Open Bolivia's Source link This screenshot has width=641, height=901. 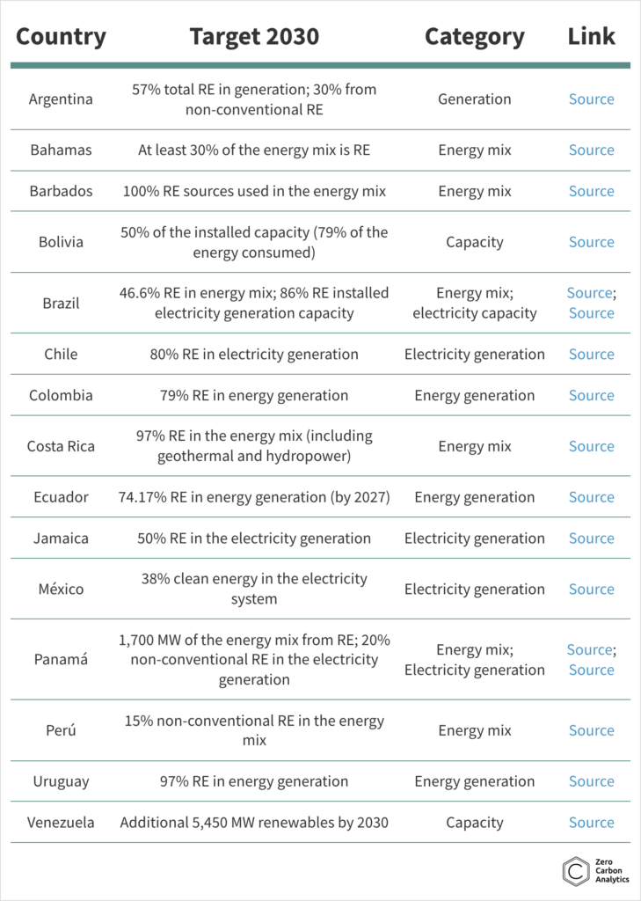[591, 242]
